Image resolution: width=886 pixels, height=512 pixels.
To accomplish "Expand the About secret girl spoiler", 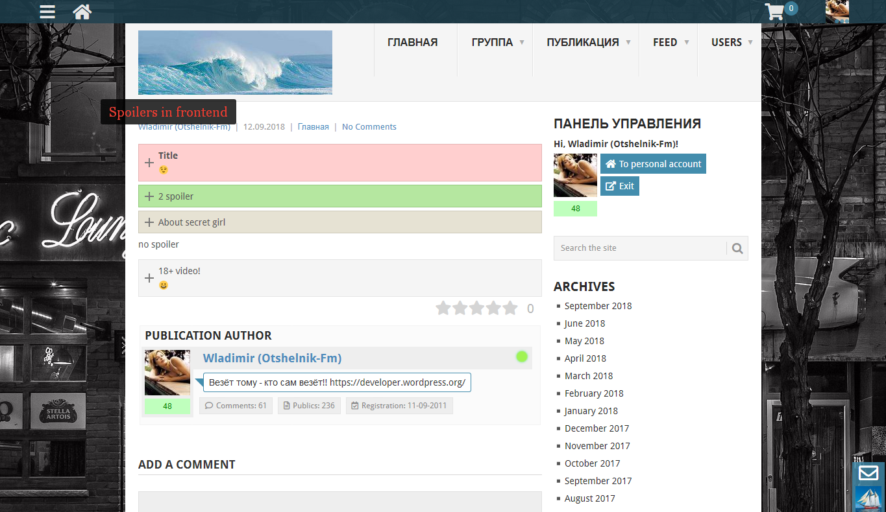I will tap(340, 222).
